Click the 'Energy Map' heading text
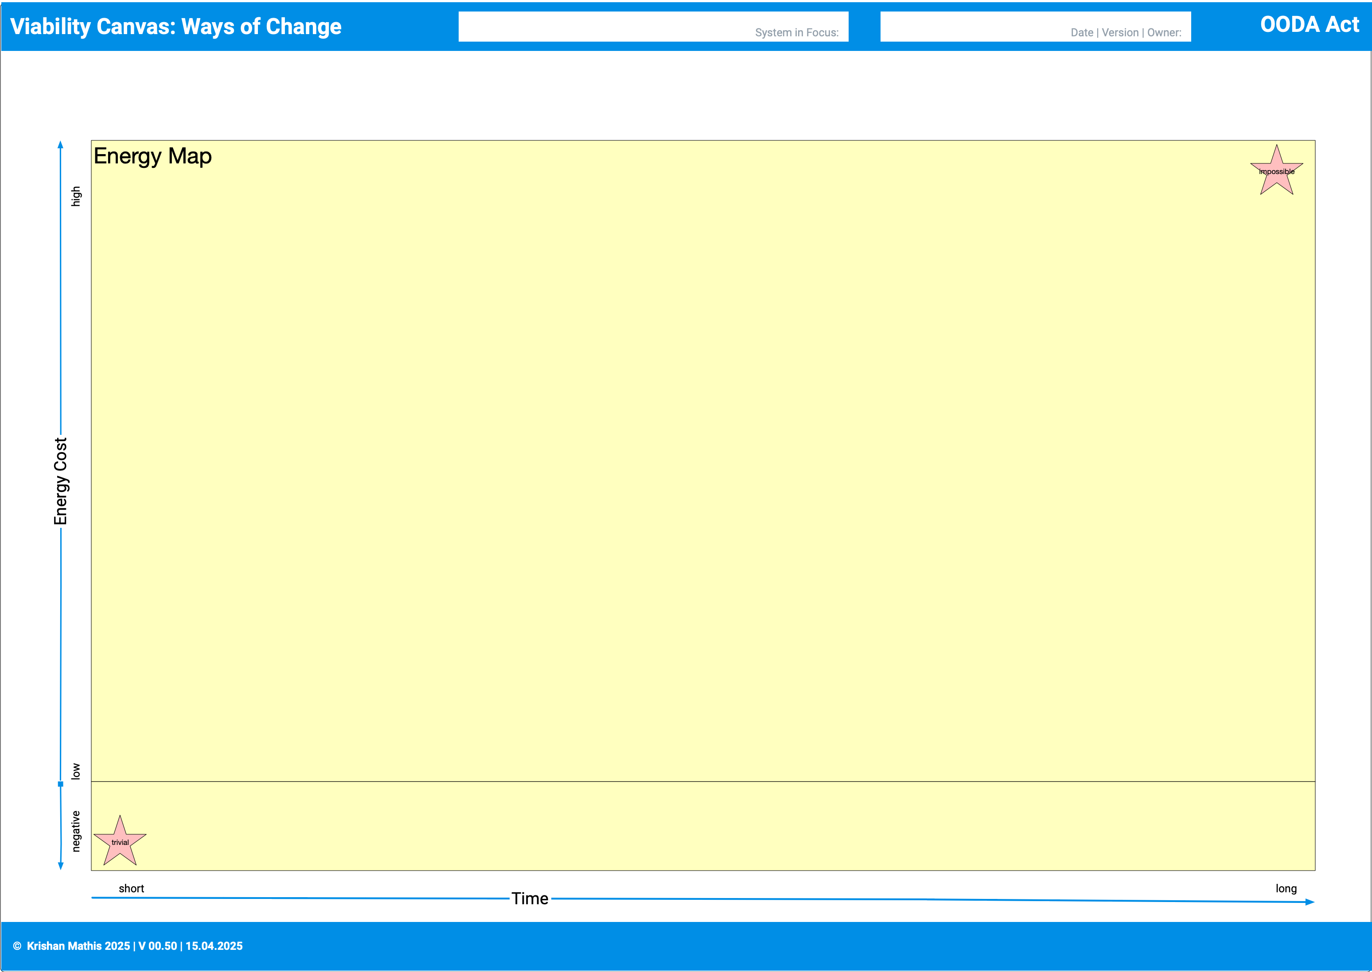This screenshot has width=1372, height=972. [x=153, y=156]
